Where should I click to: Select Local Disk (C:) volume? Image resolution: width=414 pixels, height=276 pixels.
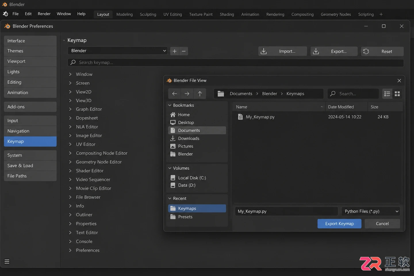[197, 178]
